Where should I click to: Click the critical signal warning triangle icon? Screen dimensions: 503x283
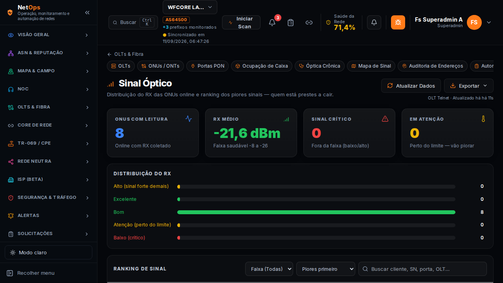385,119
